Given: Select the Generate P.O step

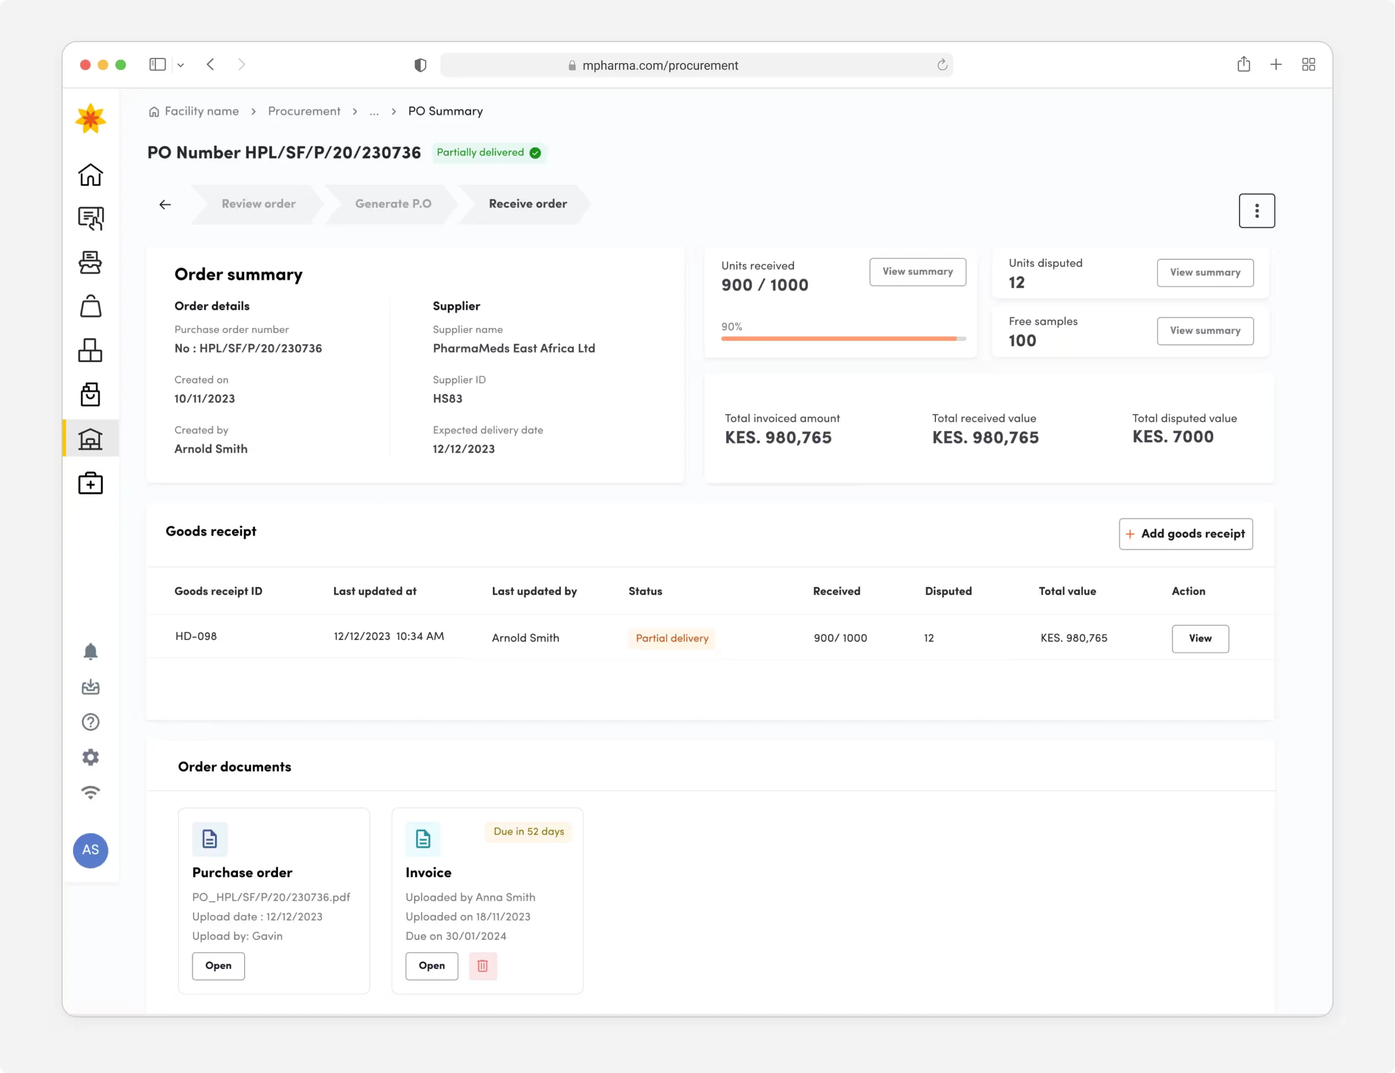Looking at the screenshot, I should pyautogui.click(x=393, y=204).
